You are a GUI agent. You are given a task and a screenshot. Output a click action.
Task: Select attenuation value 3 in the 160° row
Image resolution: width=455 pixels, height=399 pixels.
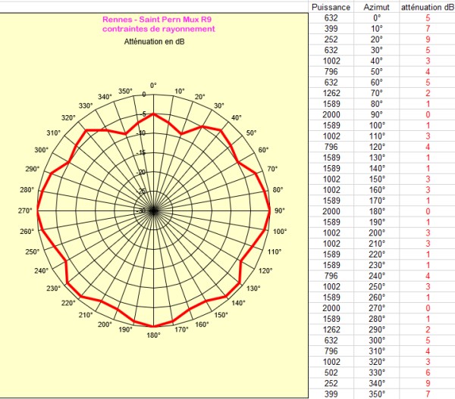428,190
